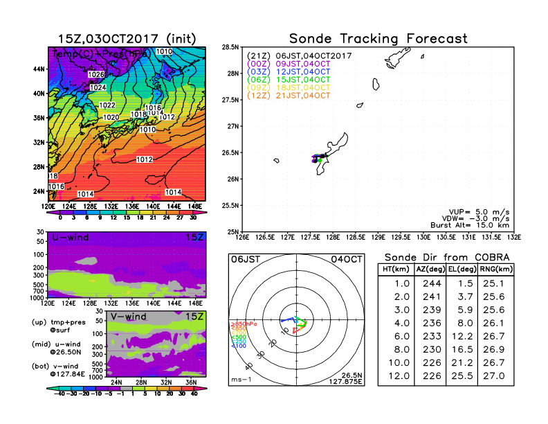Viewport: 548px width, 424px height.
Task: Click the red '≥850hPa' hodograph legend entry
Action: (244, 324)
